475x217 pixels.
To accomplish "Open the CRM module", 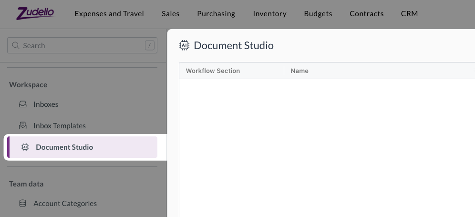I will (409, 13).
